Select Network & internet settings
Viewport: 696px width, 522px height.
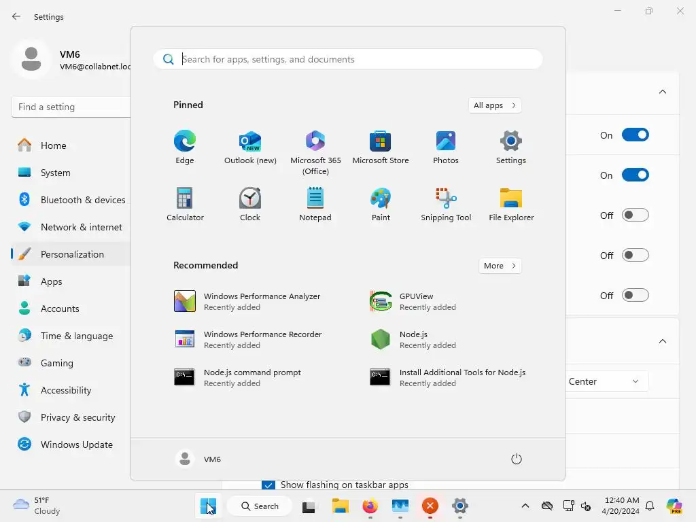point(71,227)
